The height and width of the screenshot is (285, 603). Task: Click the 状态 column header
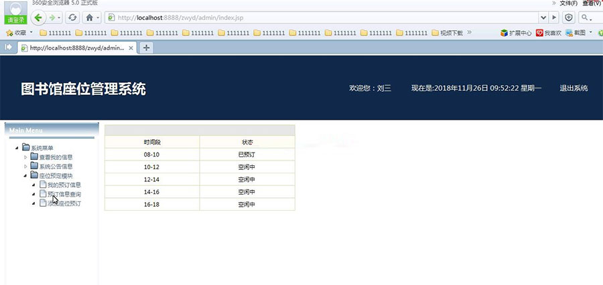click(x=247, y=142)
